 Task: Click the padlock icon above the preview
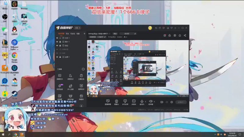pos(170,35)
